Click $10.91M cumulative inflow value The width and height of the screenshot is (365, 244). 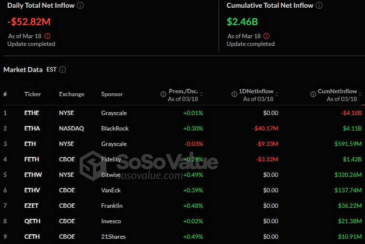(x=350, y=237)
